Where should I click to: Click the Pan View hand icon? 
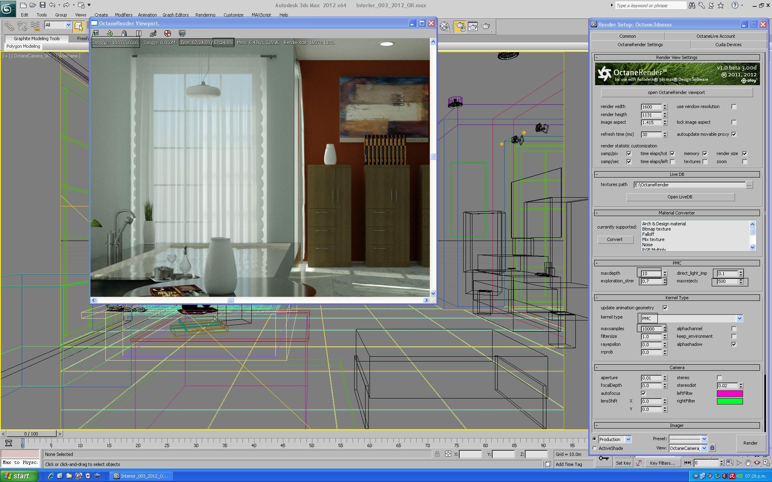coord(748,463)
